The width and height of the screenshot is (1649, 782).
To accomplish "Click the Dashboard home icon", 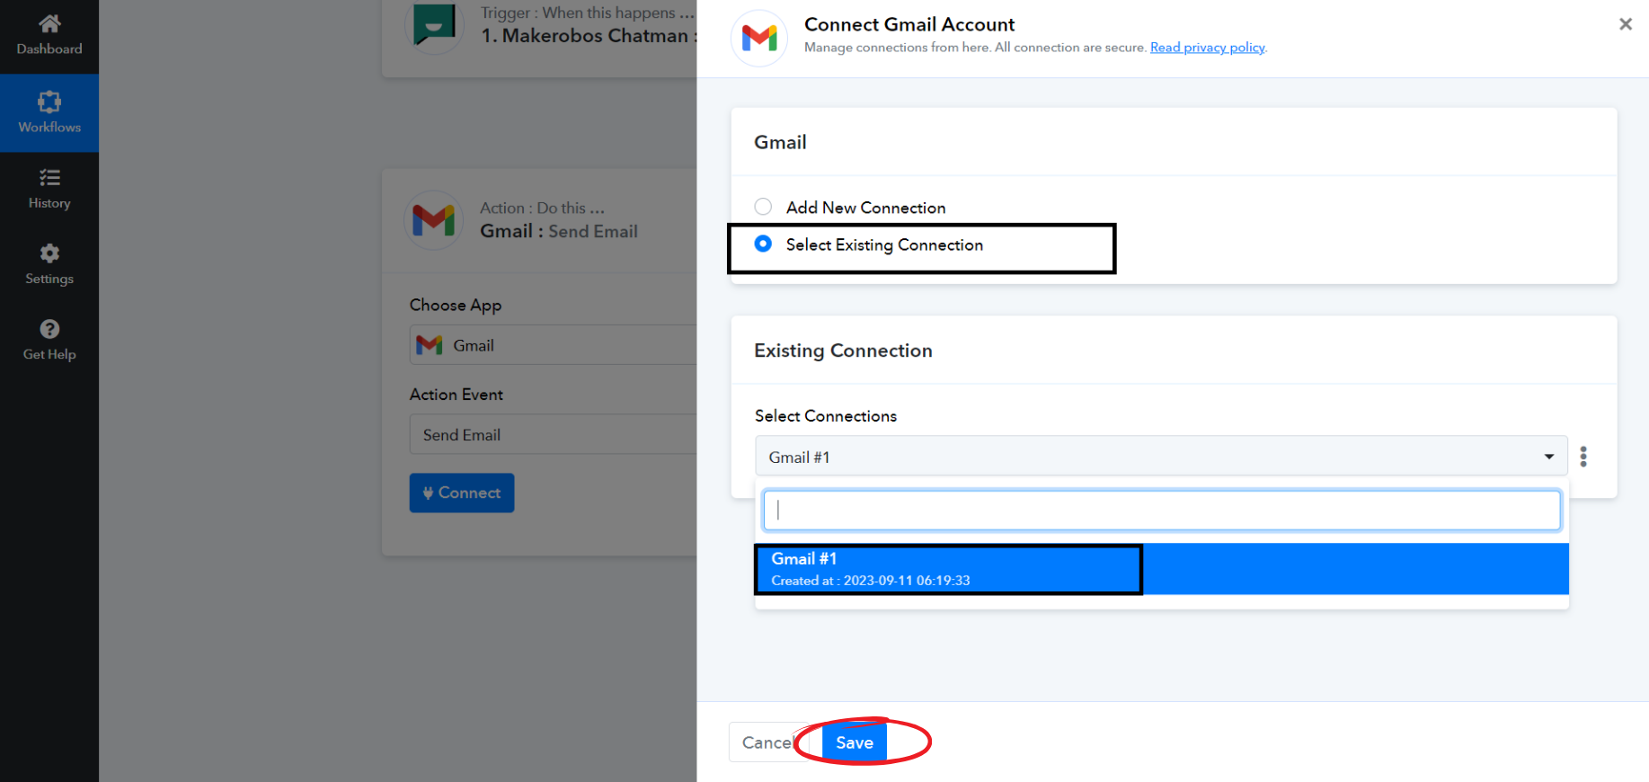I will click(x=49, y=24).
